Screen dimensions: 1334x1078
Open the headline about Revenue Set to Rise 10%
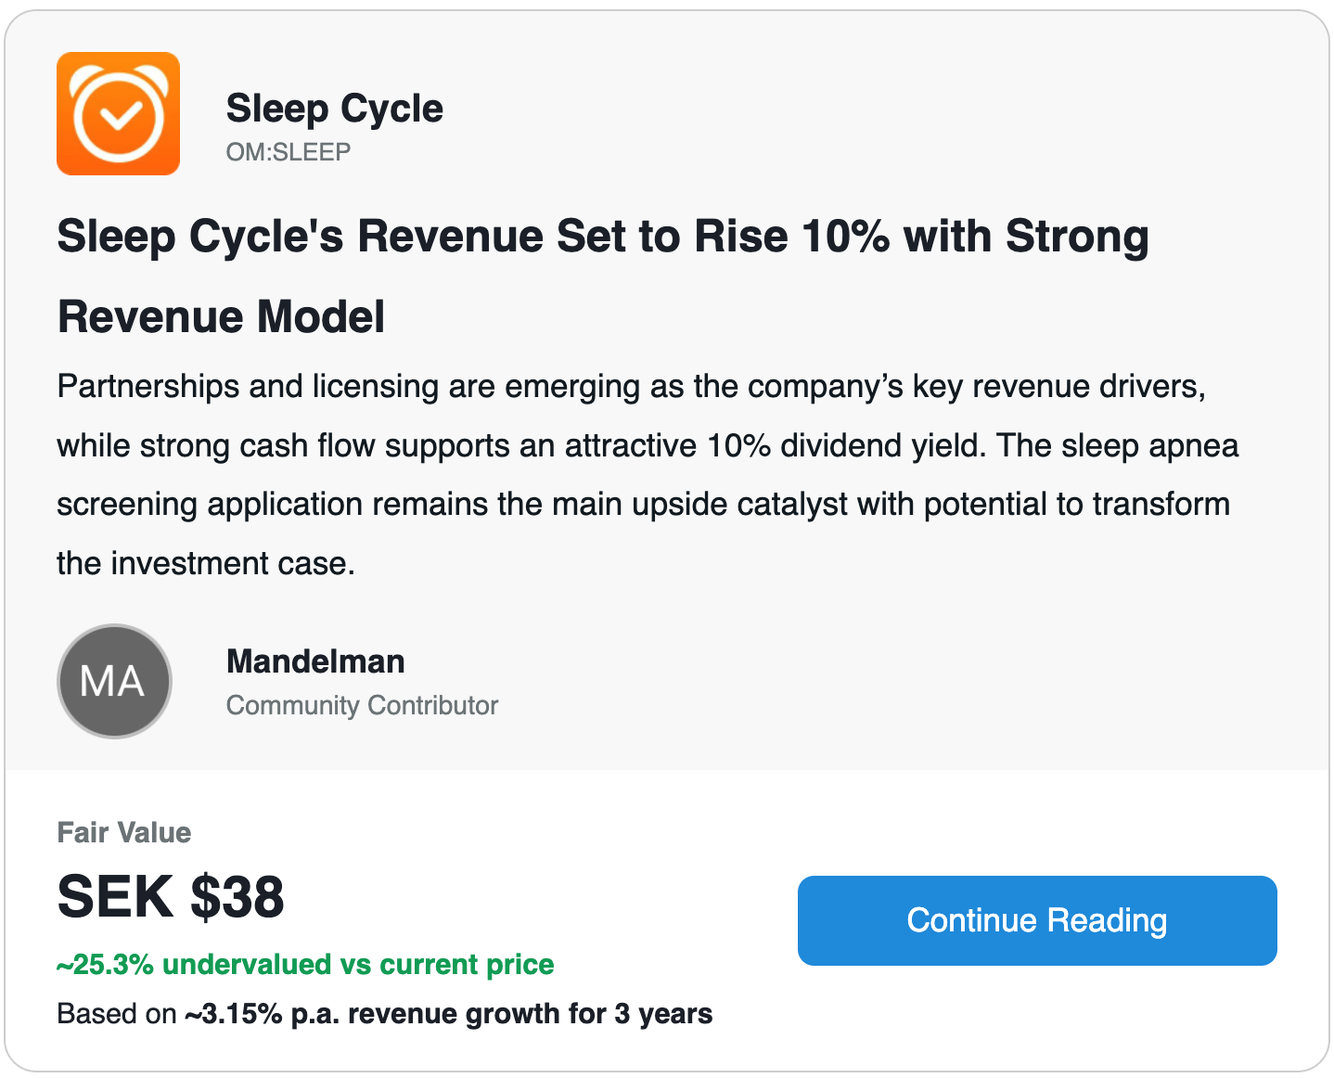click(x=602, y=236)
